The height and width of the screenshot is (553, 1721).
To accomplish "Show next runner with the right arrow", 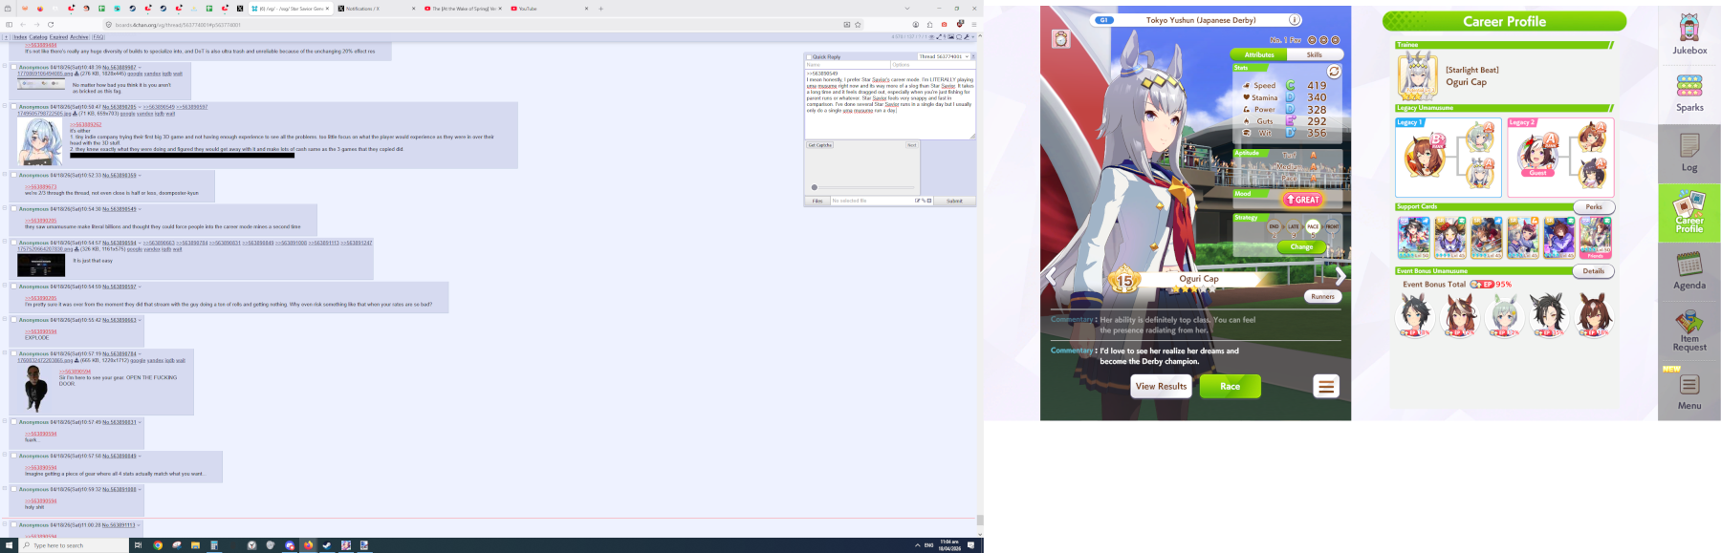I will click(1340, 276).
